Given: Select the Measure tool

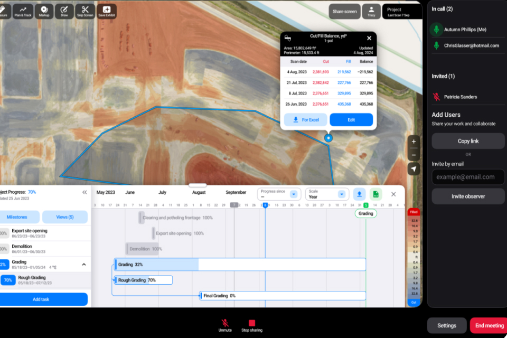Looking at the screenshot, I should coord(4,11).
